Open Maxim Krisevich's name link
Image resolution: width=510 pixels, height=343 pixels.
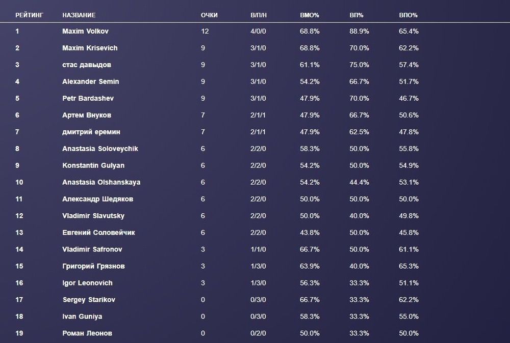[90, 48]
